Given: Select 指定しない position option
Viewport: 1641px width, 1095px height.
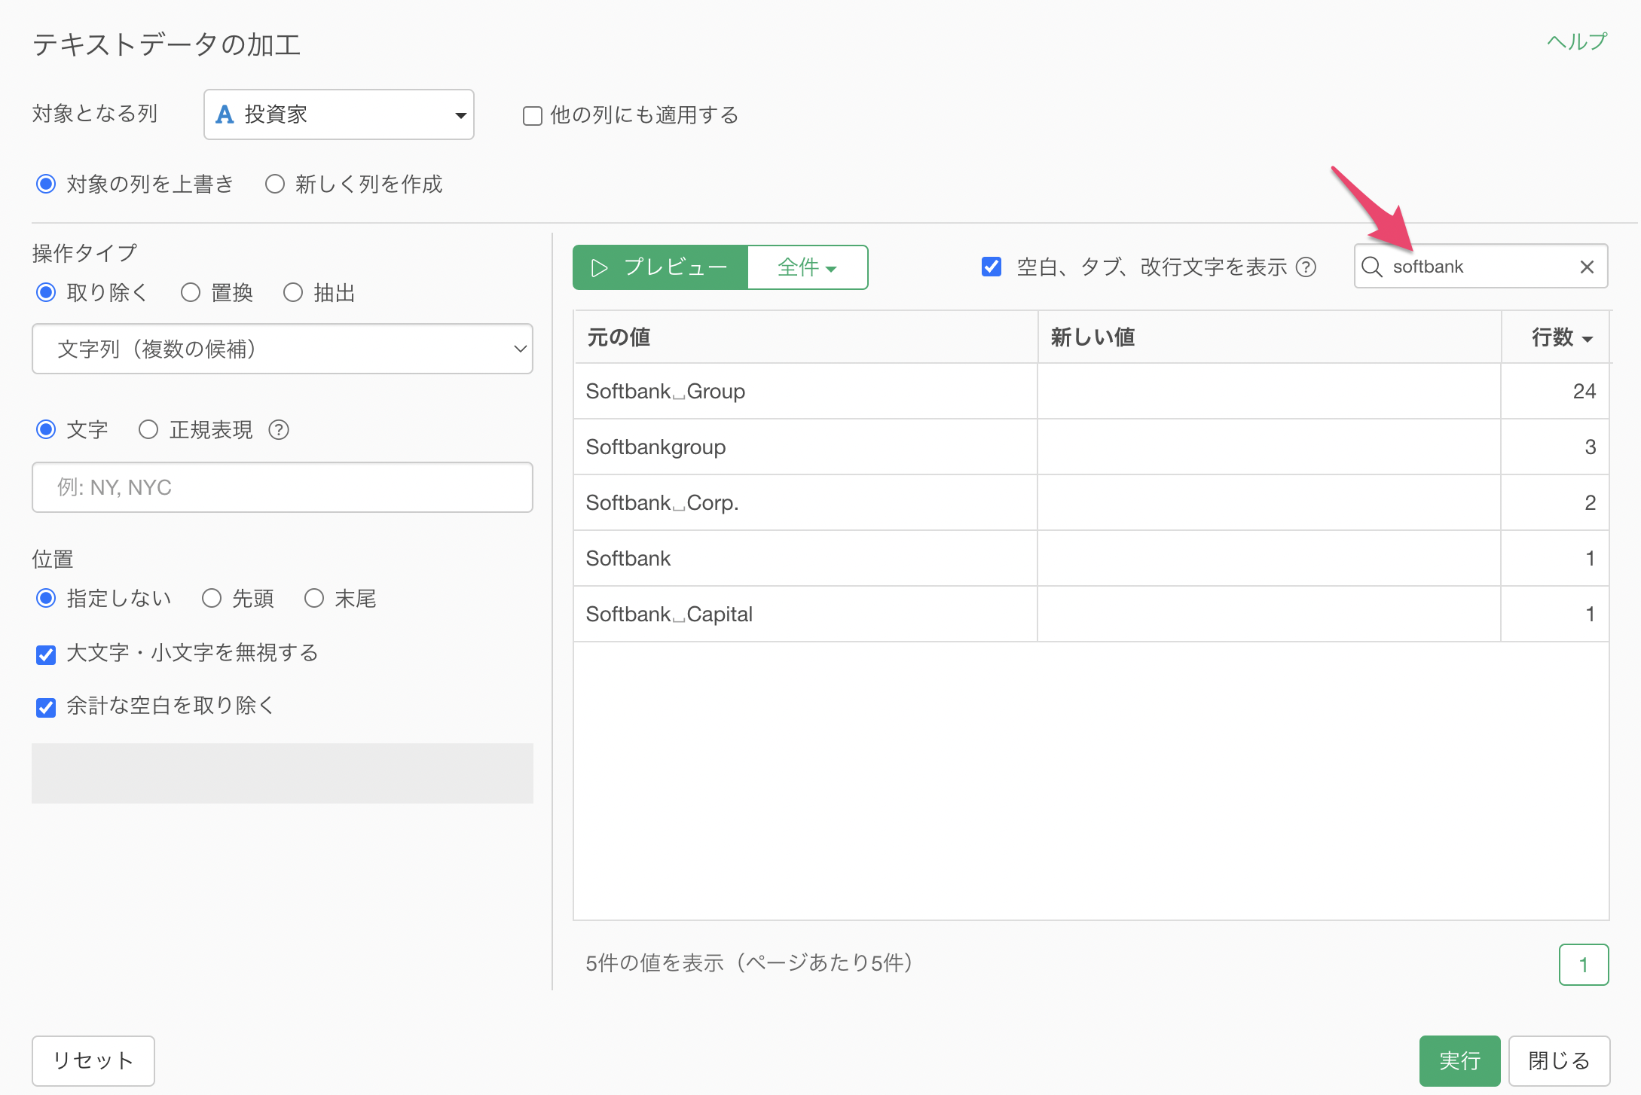Looking at the screenshot, I should (46, 598).
